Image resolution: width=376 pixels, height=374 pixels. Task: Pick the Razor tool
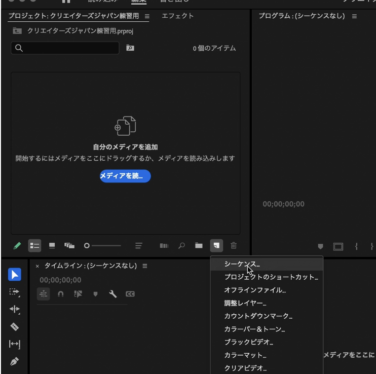15,327
